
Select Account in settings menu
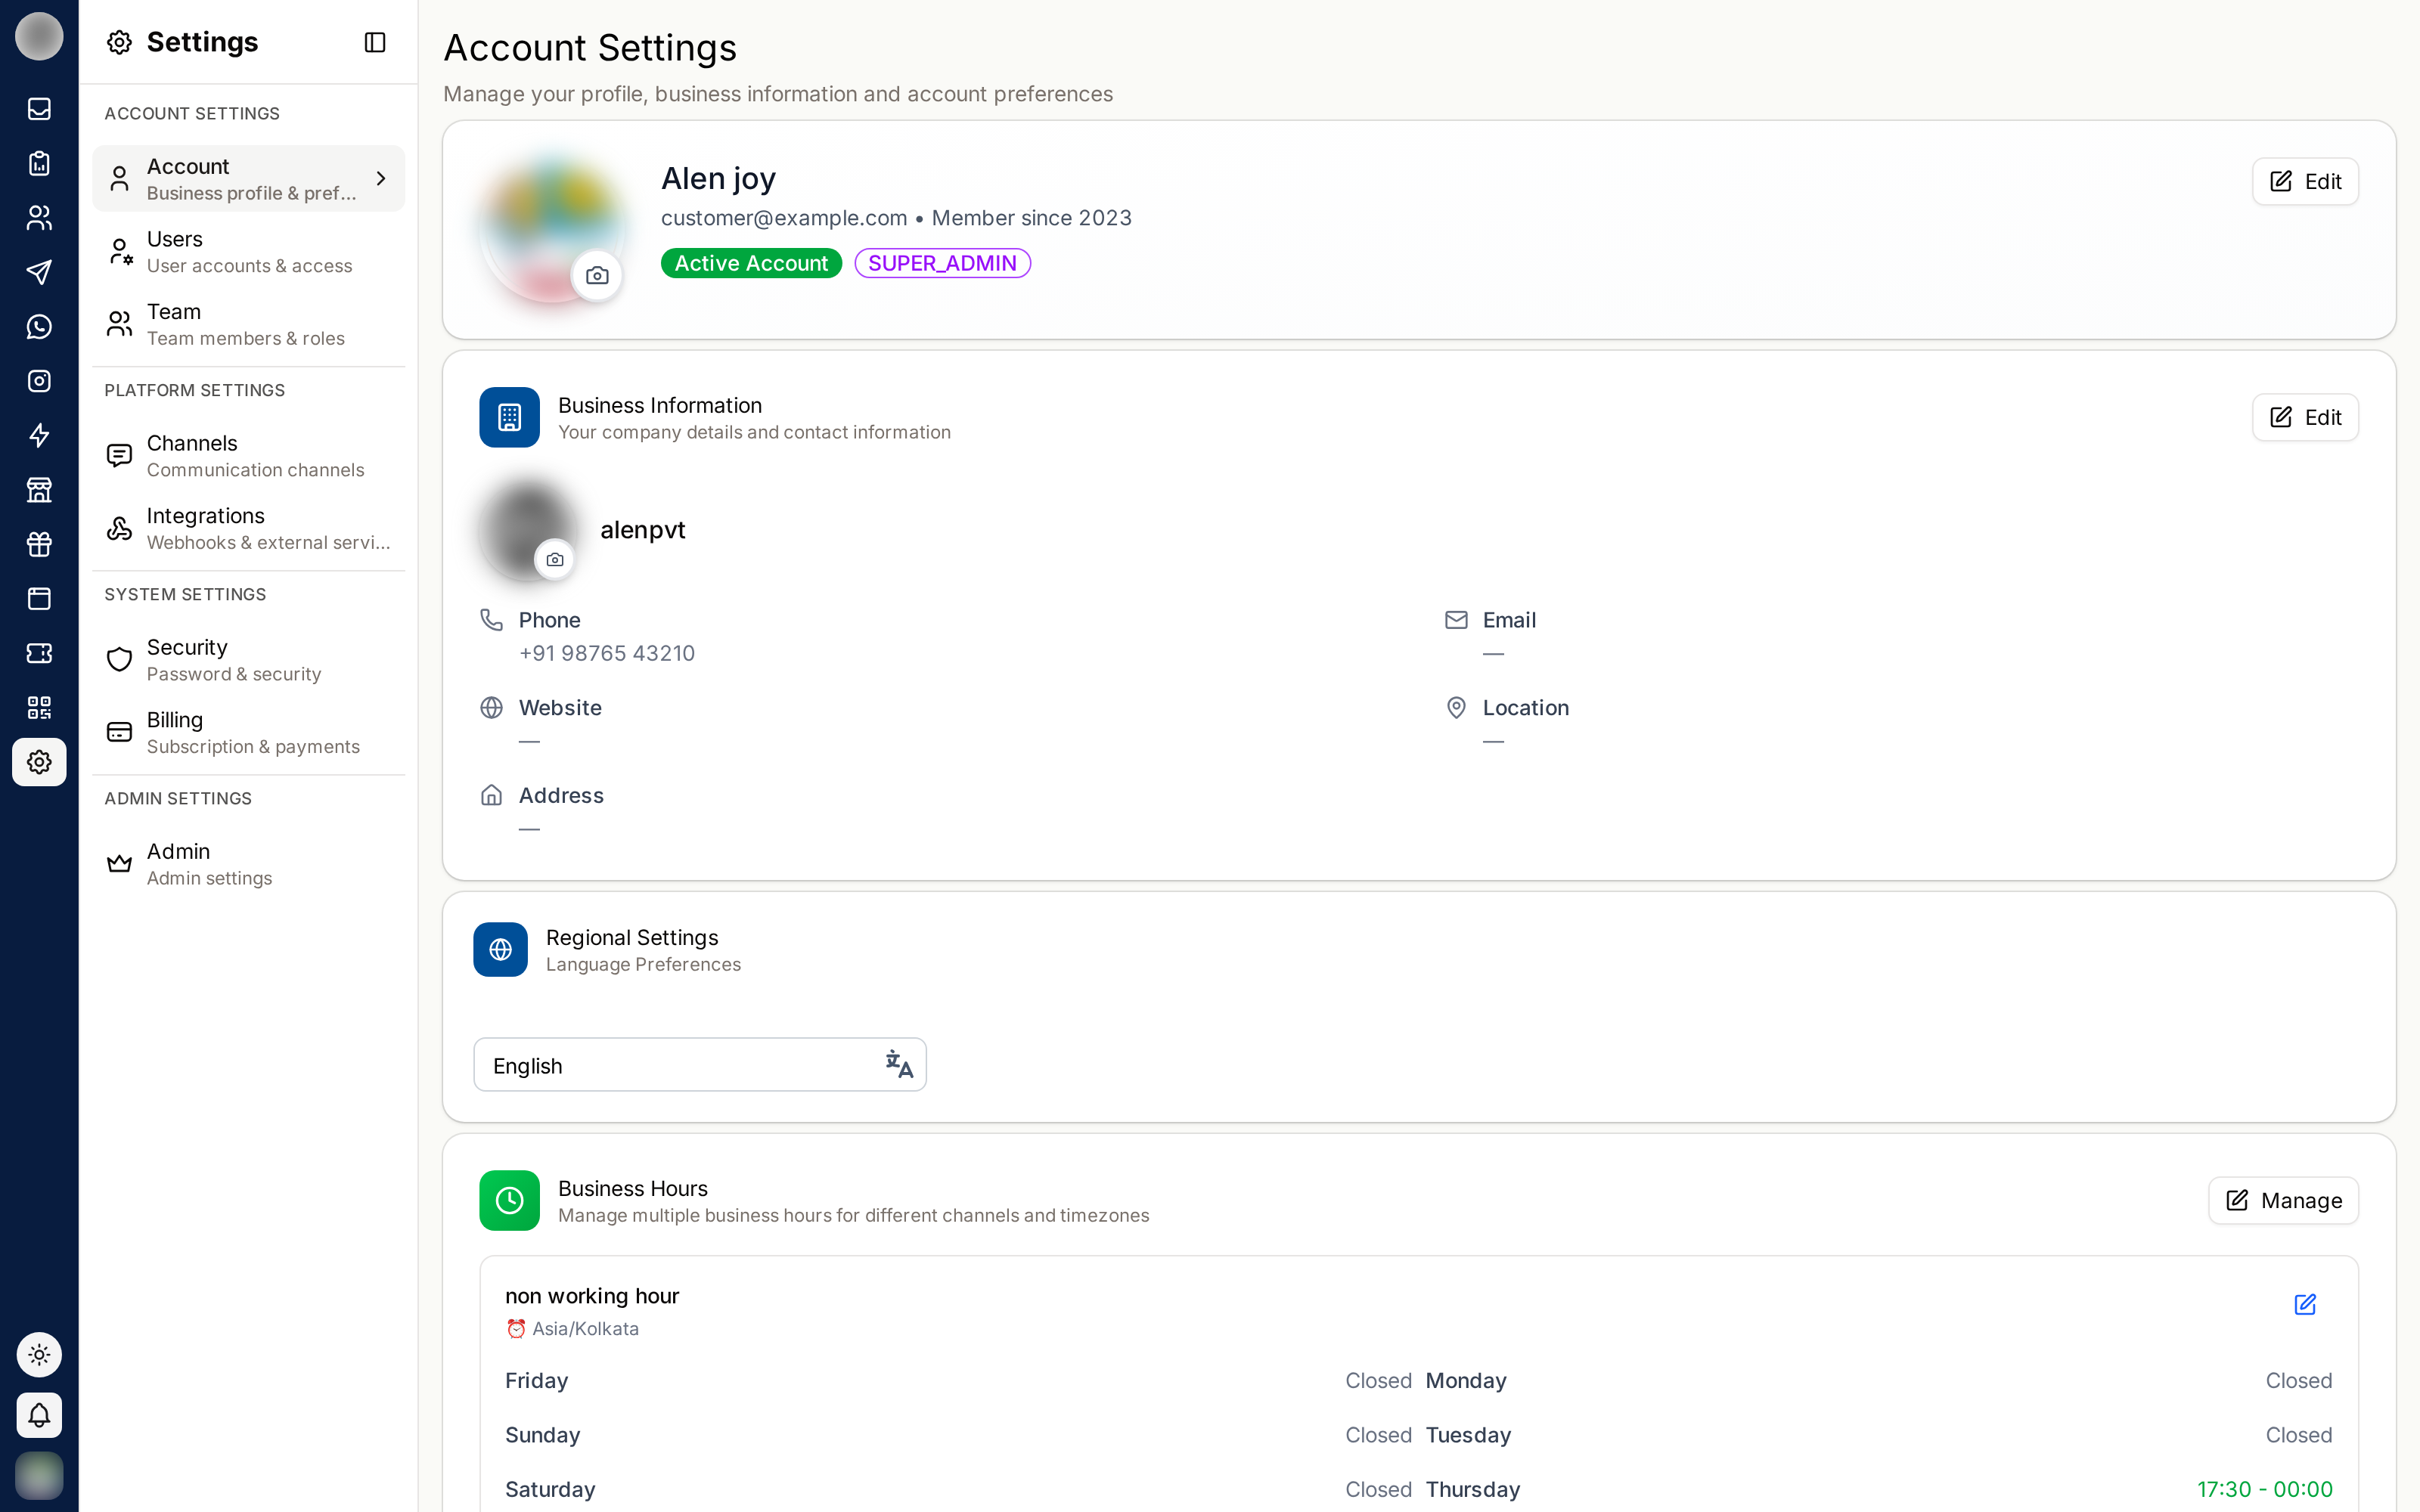point(248,178)
